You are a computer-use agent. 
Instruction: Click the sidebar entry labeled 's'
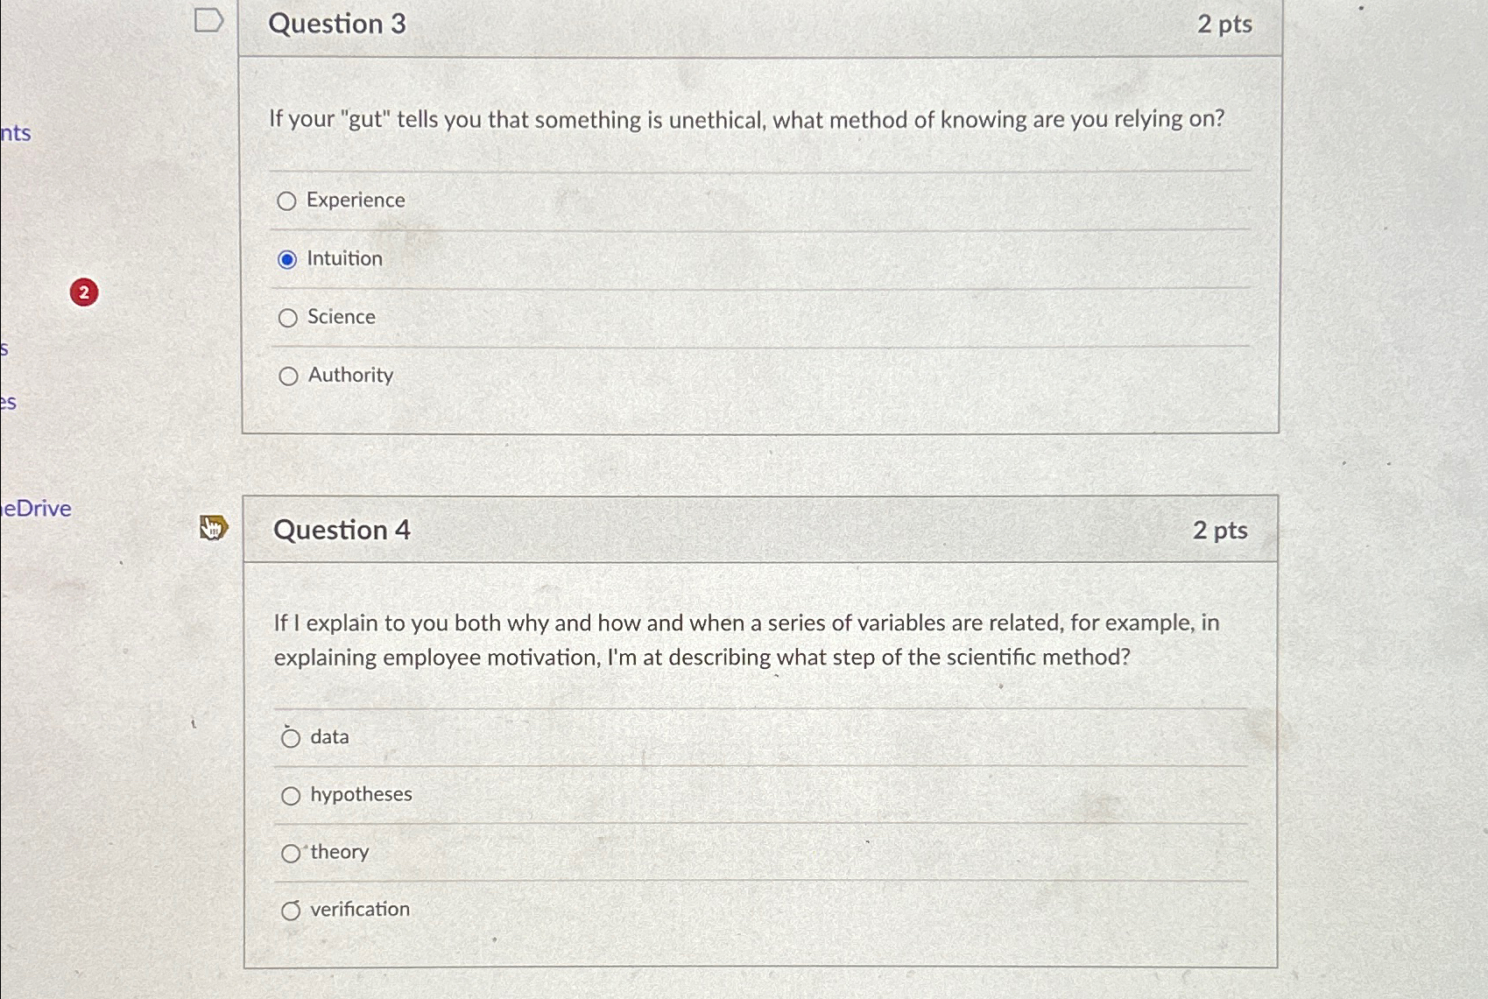[5, 348]
